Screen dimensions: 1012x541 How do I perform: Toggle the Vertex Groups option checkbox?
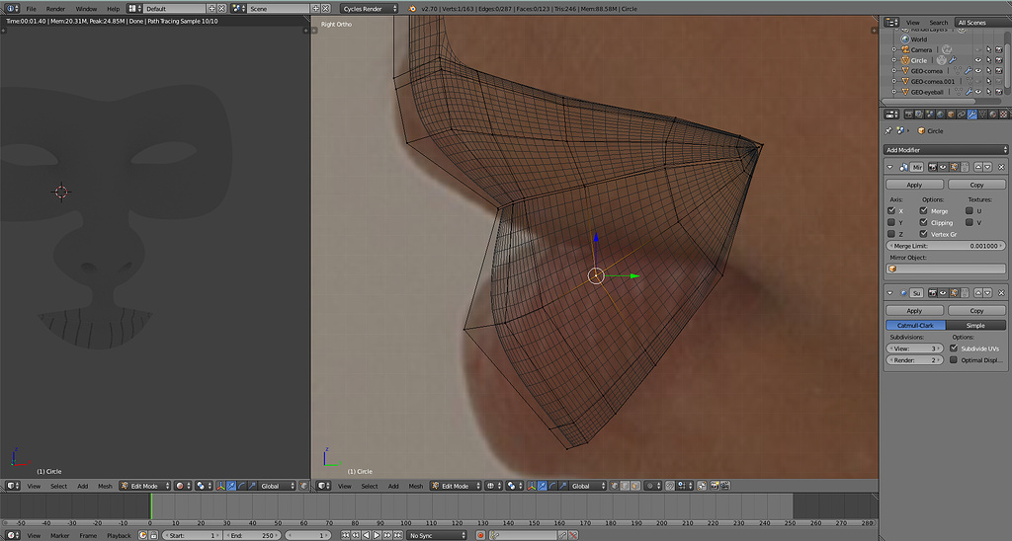pos(924,234)
